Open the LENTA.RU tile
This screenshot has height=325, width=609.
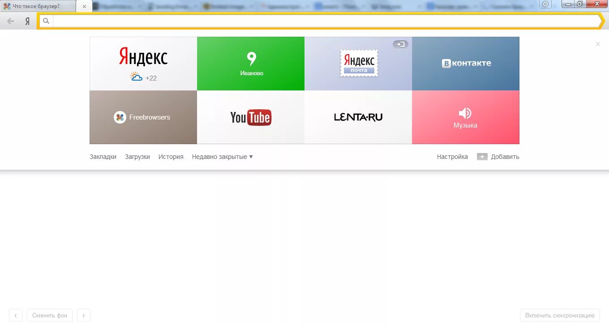point(358,117)
